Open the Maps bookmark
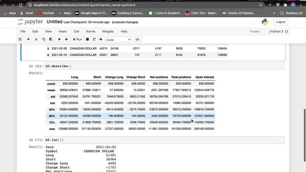The image size is (306, 172). (65, 13)
